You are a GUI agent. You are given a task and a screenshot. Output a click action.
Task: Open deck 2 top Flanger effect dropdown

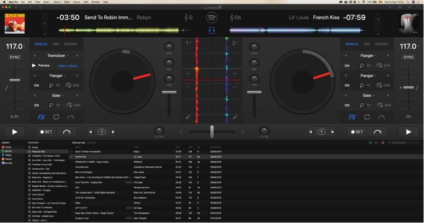(368, 56)
